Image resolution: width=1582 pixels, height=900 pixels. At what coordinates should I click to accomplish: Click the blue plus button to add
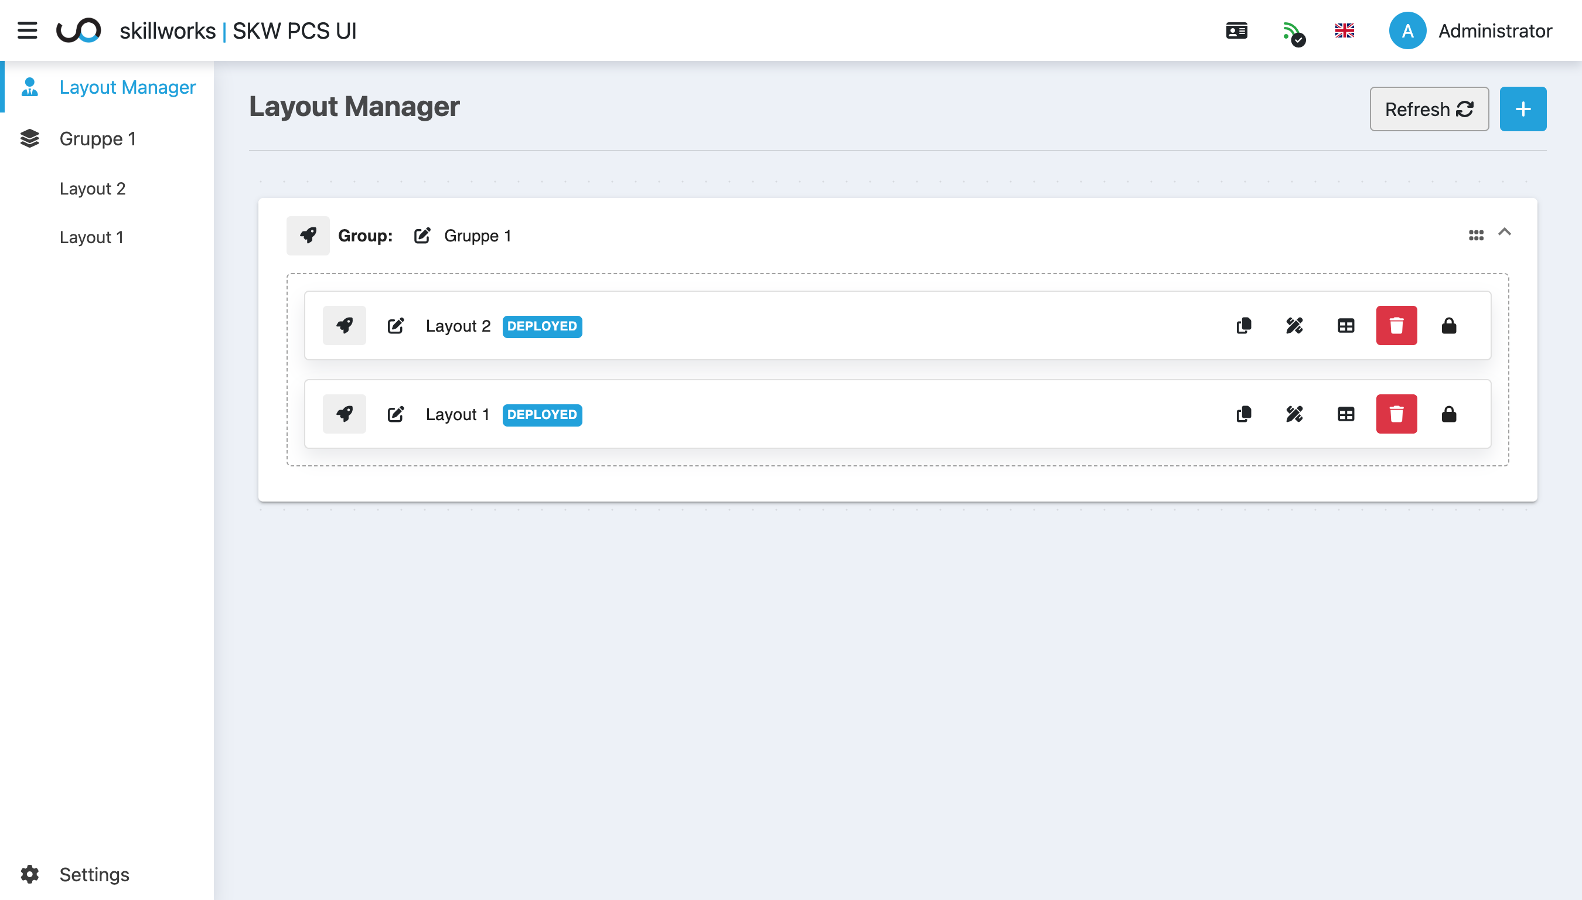point(1523,109)
